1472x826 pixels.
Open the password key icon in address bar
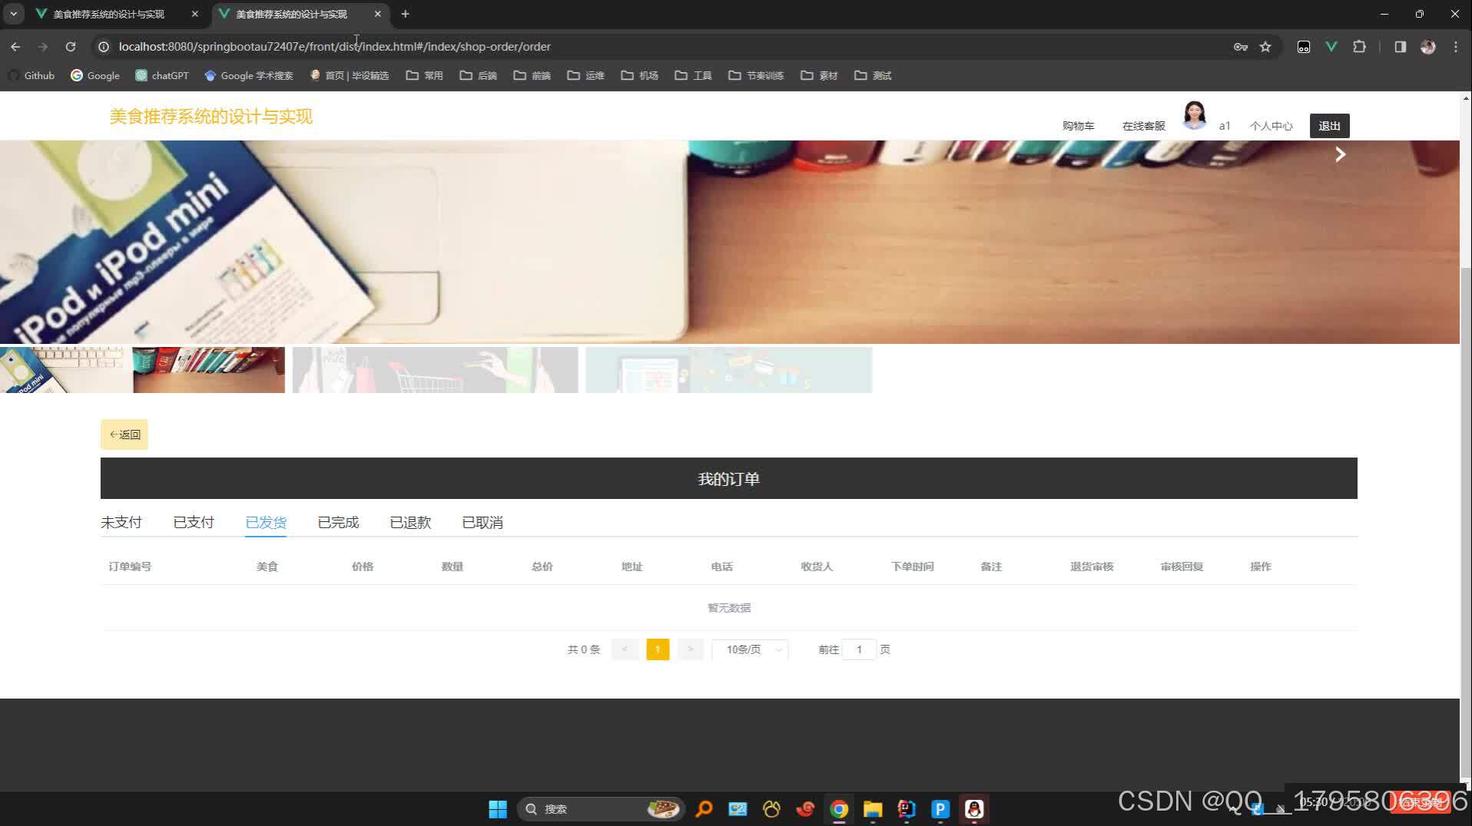tap(1240, 47)
